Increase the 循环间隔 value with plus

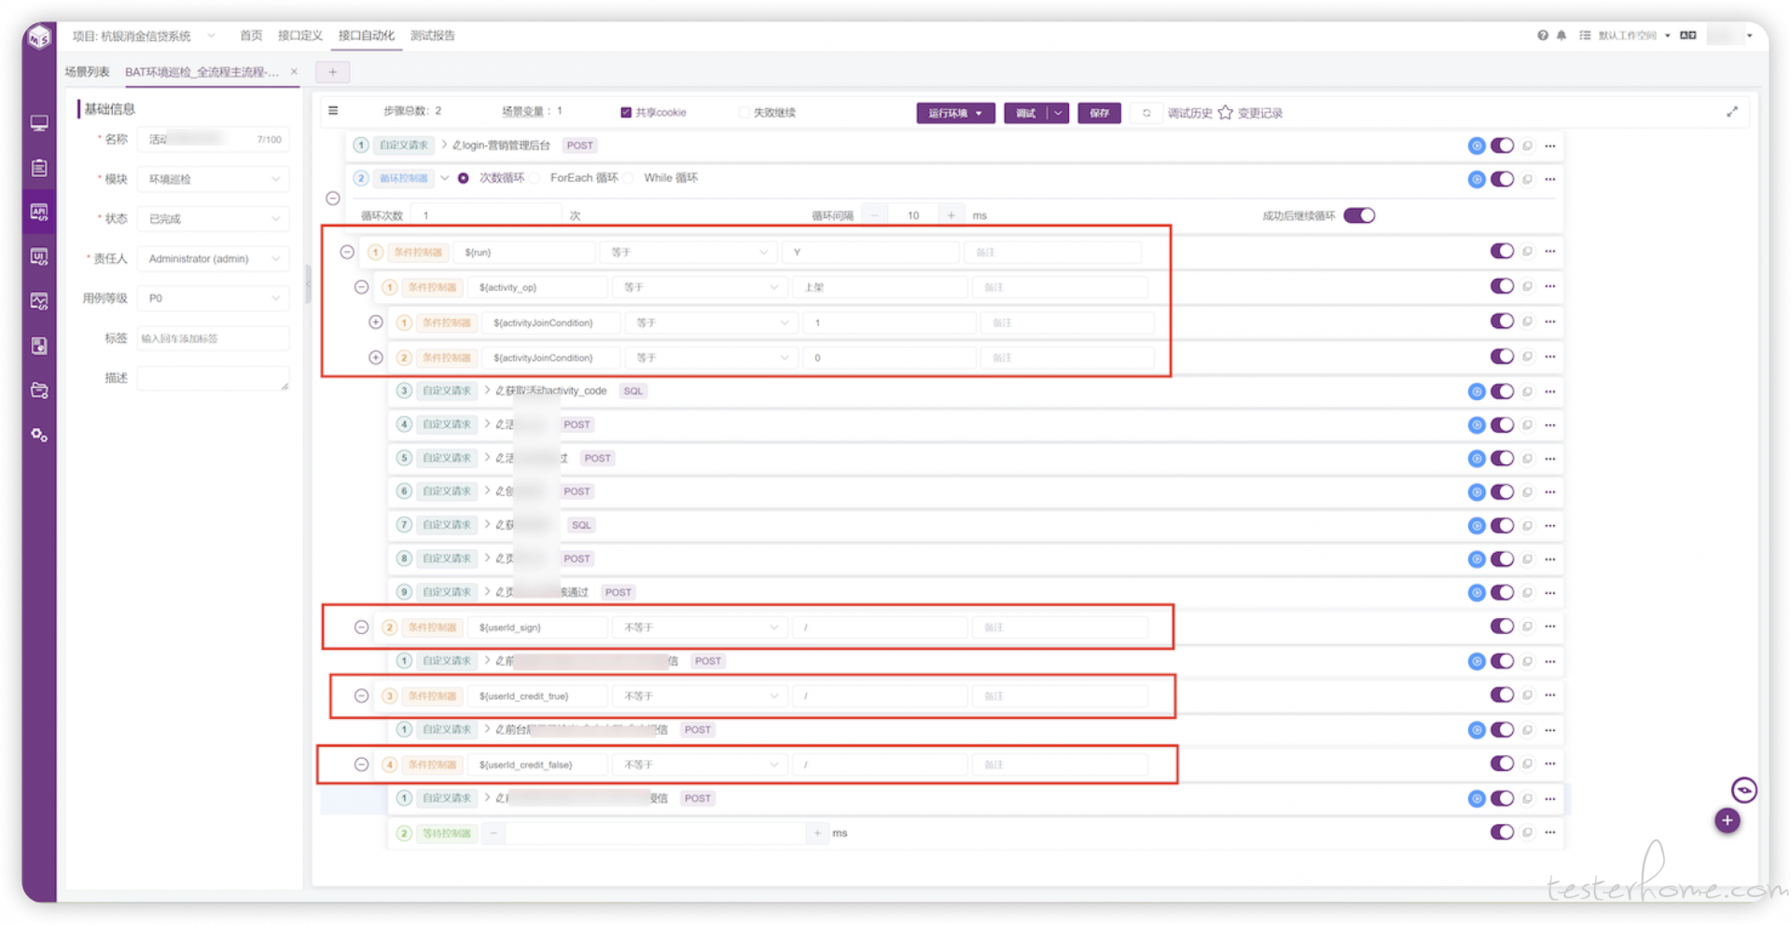click(x=951, y=215)
